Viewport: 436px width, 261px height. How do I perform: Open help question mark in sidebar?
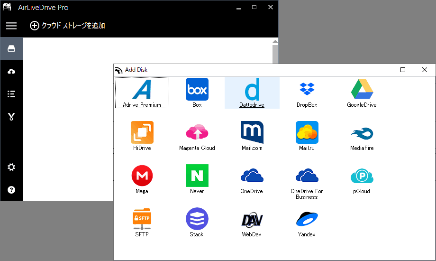(11, 190)
